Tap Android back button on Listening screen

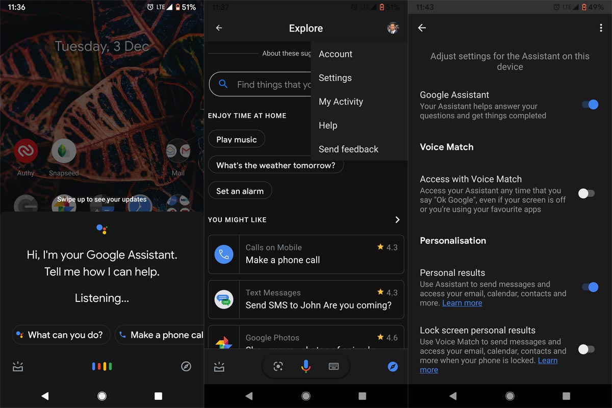tap(45, 396)
